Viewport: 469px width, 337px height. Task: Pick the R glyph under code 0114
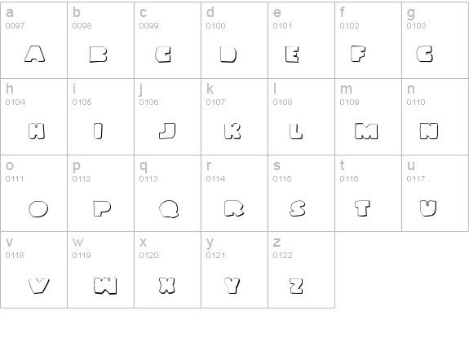coord(234,208)
